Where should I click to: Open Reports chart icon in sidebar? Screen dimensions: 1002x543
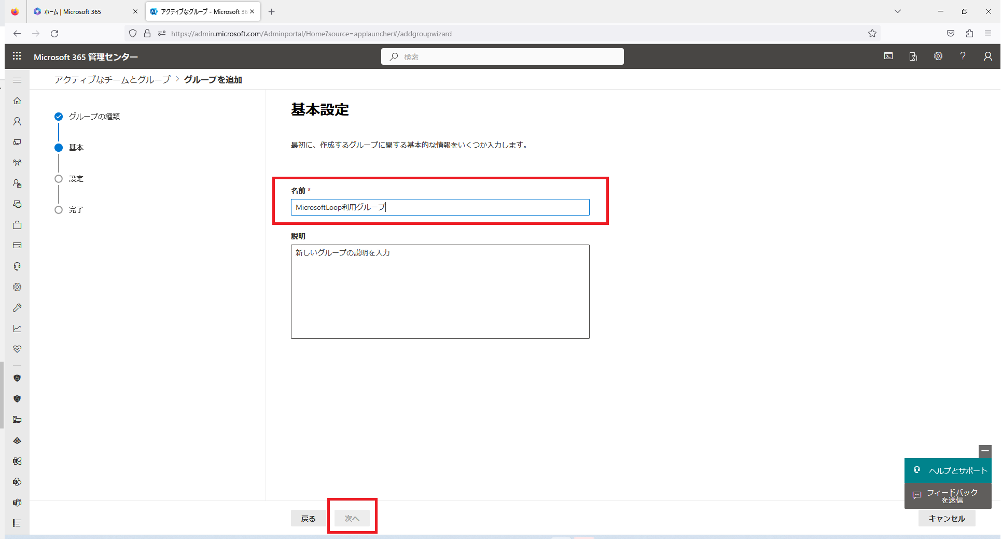(17, 328)
